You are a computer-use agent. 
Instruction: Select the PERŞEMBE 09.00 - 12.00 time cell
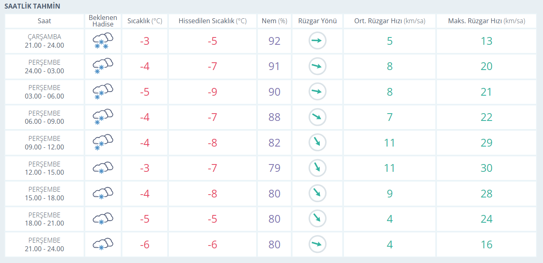(44, 143)
